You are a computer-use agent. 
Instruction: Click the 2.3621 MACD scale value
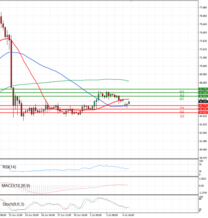pyautogui.click(x=203, y=179)
